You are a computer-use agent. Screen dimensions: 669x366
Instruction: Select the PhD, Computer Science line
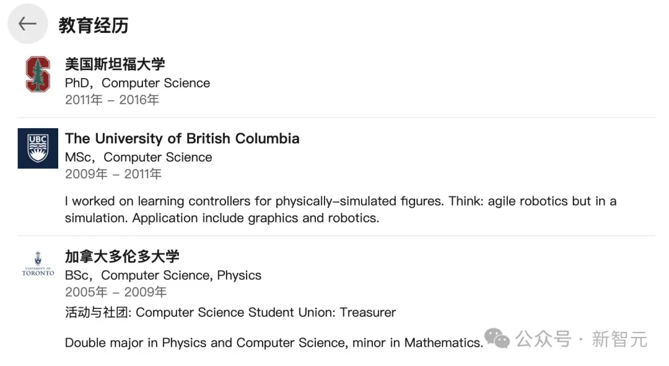[138, 83]
